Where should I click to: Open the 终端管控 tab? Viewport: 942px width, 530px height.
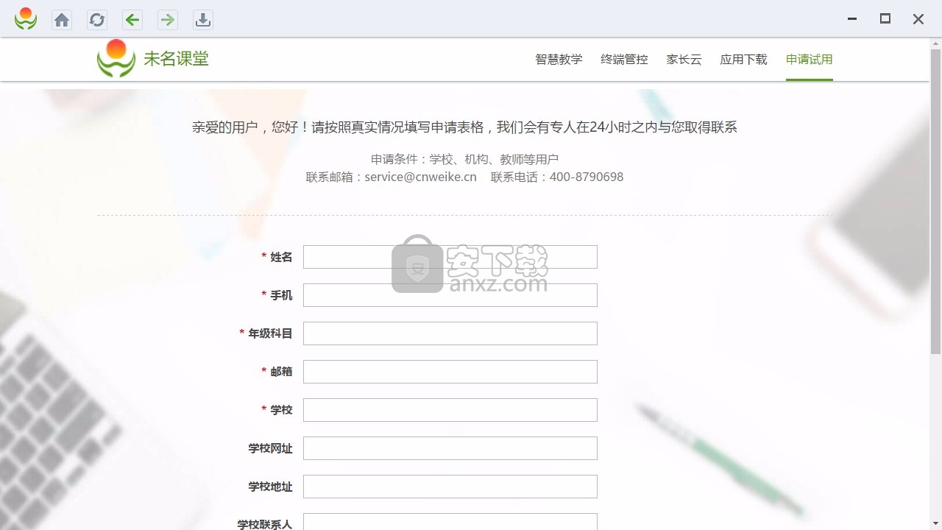click(x=624, y=60)
